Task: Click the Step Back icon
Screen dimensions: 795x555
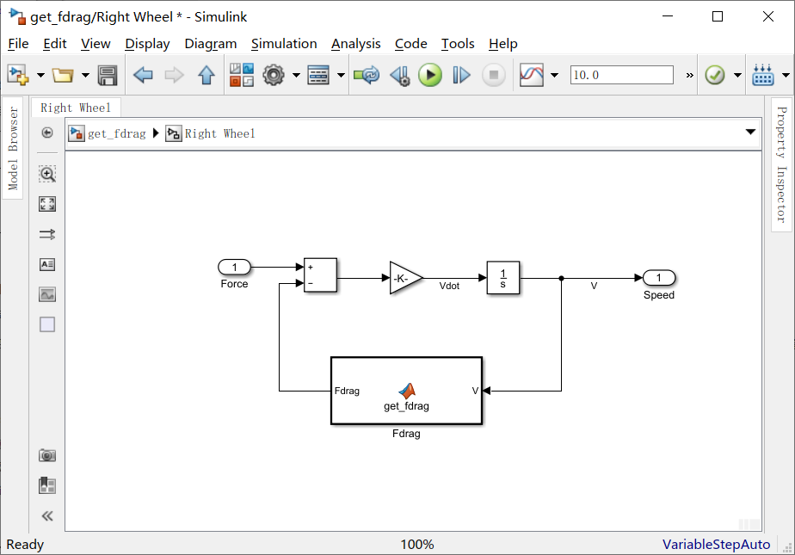Action: pyautogui.click(x=400, y=76)
